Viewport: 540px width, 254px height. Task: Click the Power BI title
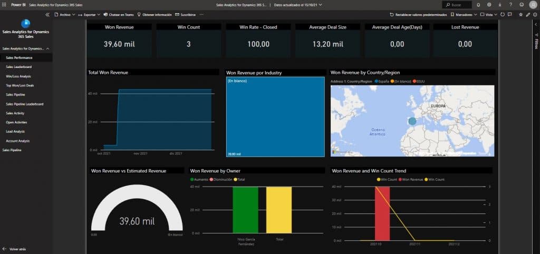pos(18,5)
